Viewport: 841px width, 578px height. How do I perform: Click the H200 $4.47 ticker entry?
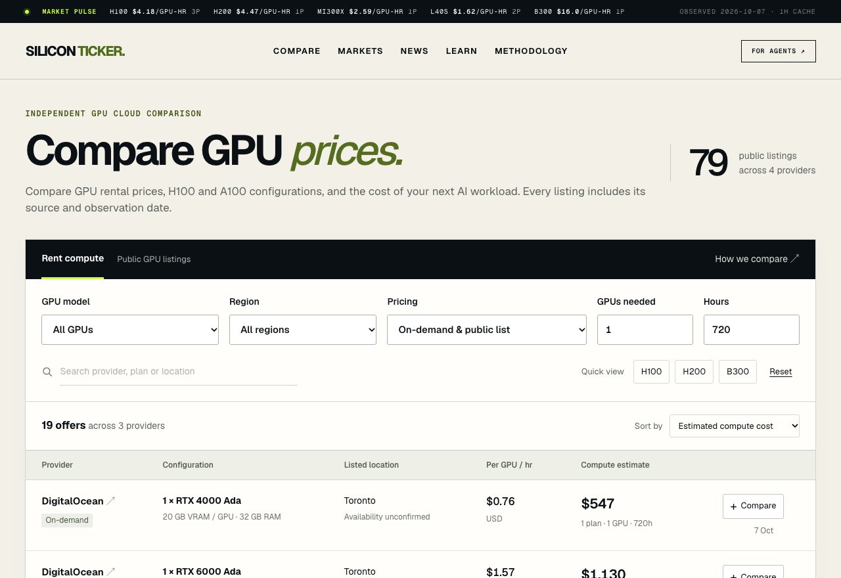click(x=259, y=12)
